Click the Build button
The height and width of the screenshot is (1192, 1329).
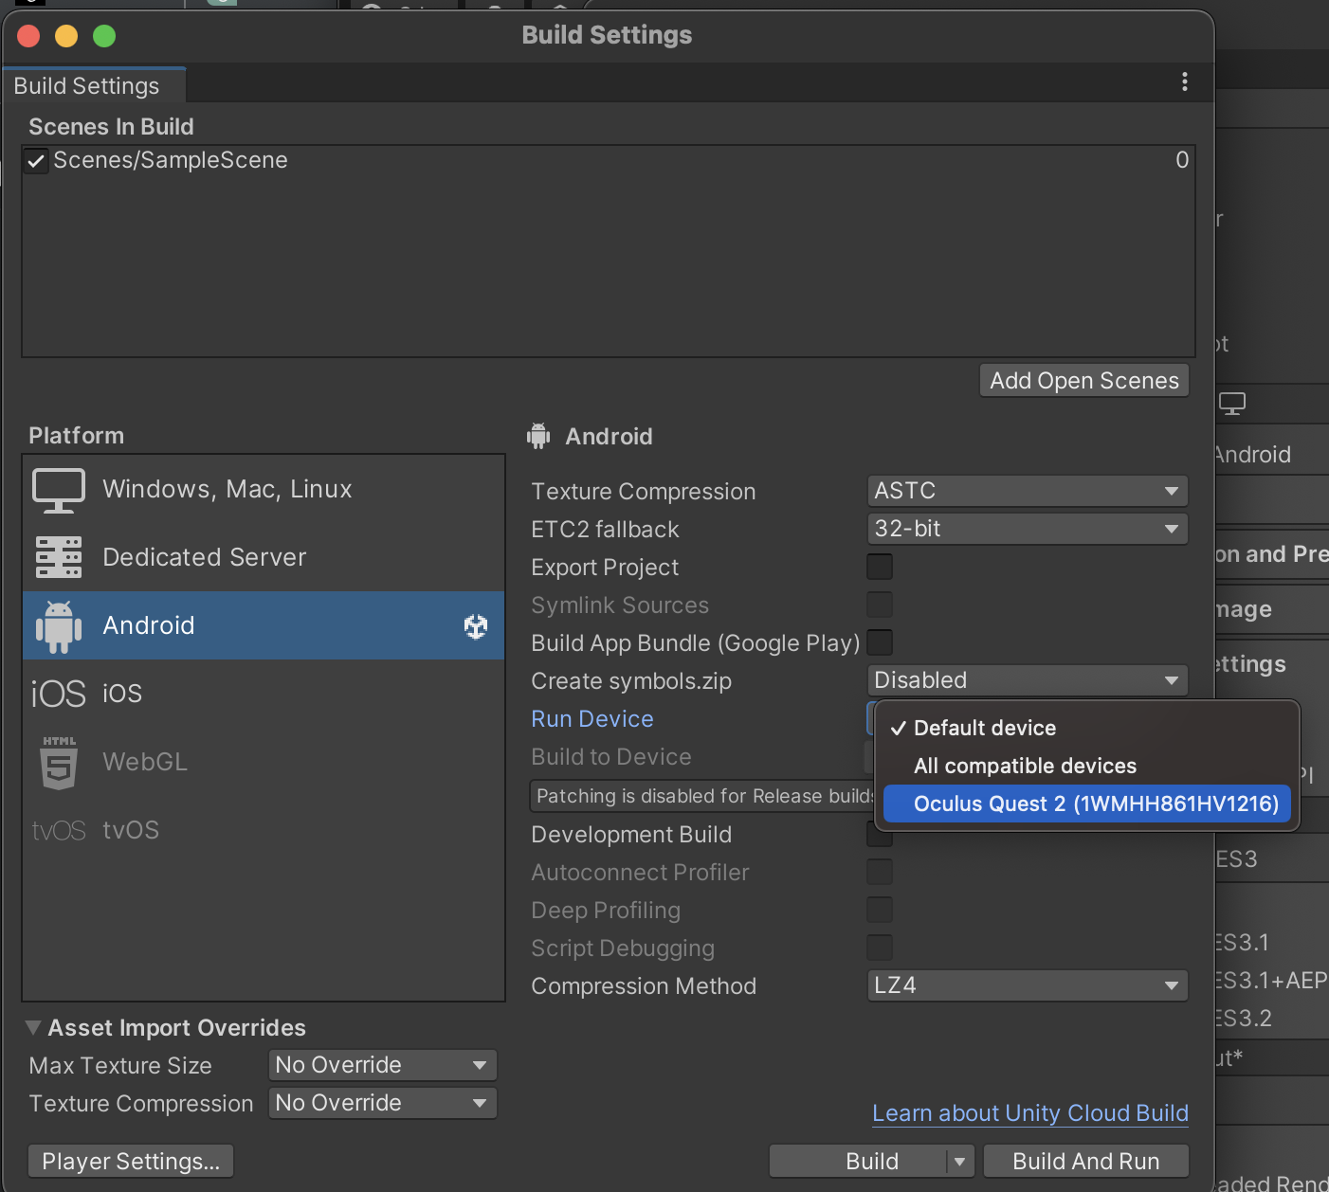(x=859, y=1162)
